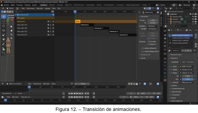Toggle perspective/orthographic grid icon in viewport
198x113 pixels.
coord(11,38)
